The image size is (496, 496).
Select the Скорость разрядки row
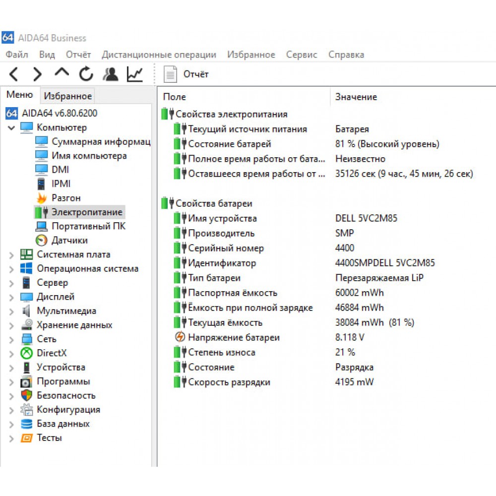pos(274,382)
